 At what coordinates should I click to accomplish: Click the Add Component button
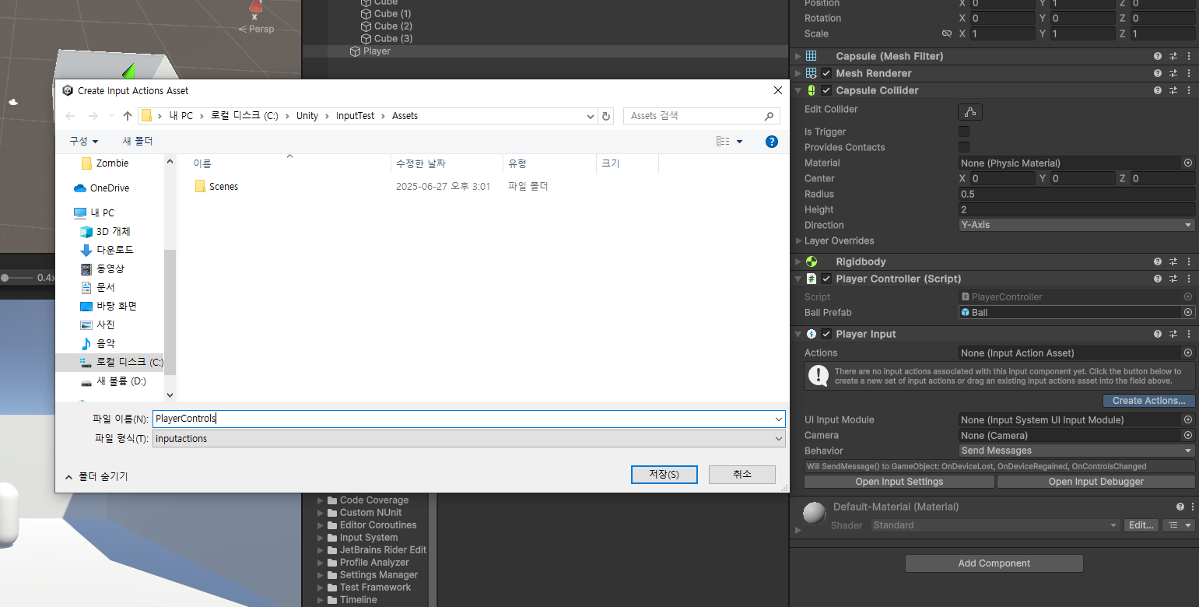pos(994,563)
